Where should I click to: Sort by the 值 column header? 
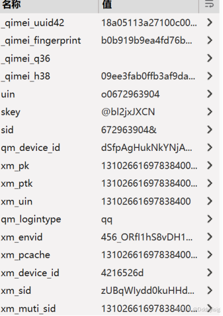pyautogui.click(x=107, y=5)
